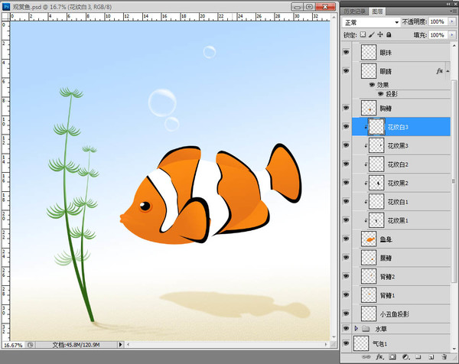This screenshot has width=459, height=364.
Task: Create a new layer with the page icon
Action: coord(431,357)
